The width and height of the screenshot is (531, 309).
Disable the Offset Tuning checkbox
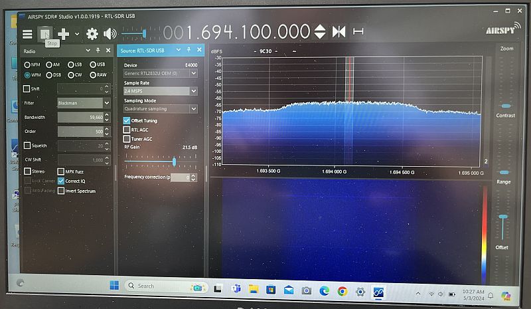[127, 120]
